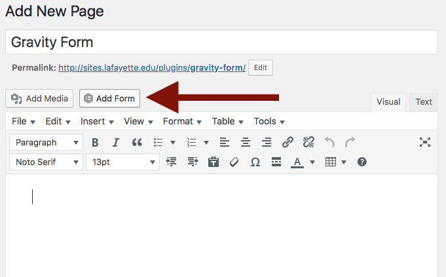
Task: Toggle paste as text
Action: tap(214, 162)
